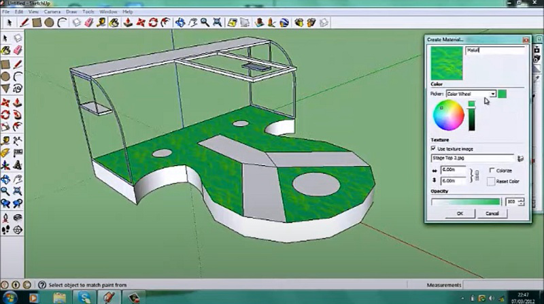Image resolution: width=544 pixels, height=304 pixels.
Task: Enable the Colorize checkbox
Action: click(x=490, y=171)
